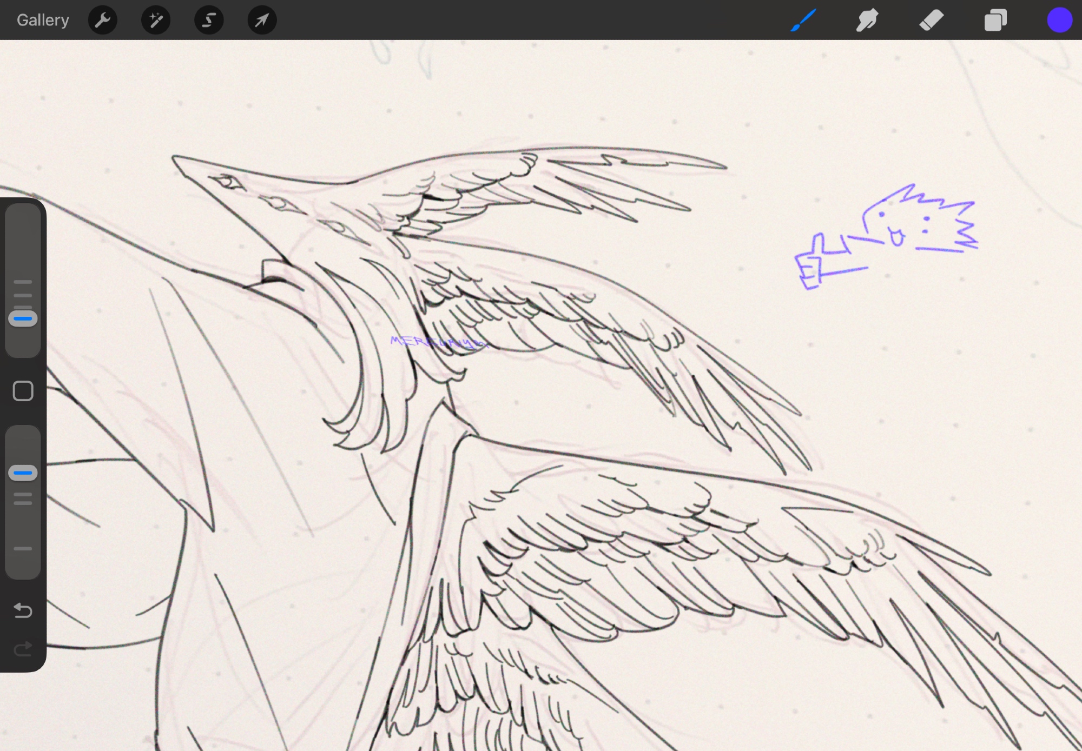Select the Eraser tool
1082x751 pixels.
931,20
